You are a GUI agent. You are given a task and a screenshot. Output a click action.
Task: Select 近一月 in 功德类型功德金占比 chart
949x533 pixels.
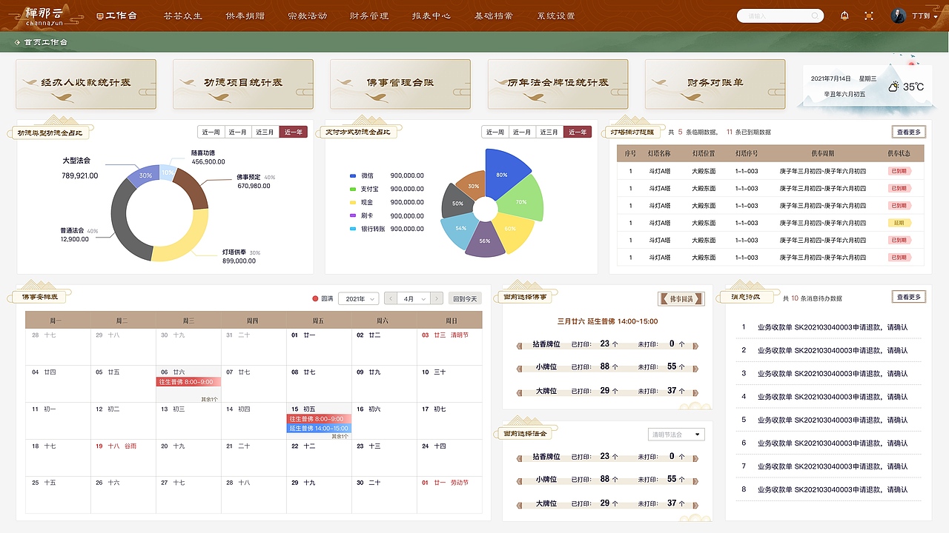239,132
